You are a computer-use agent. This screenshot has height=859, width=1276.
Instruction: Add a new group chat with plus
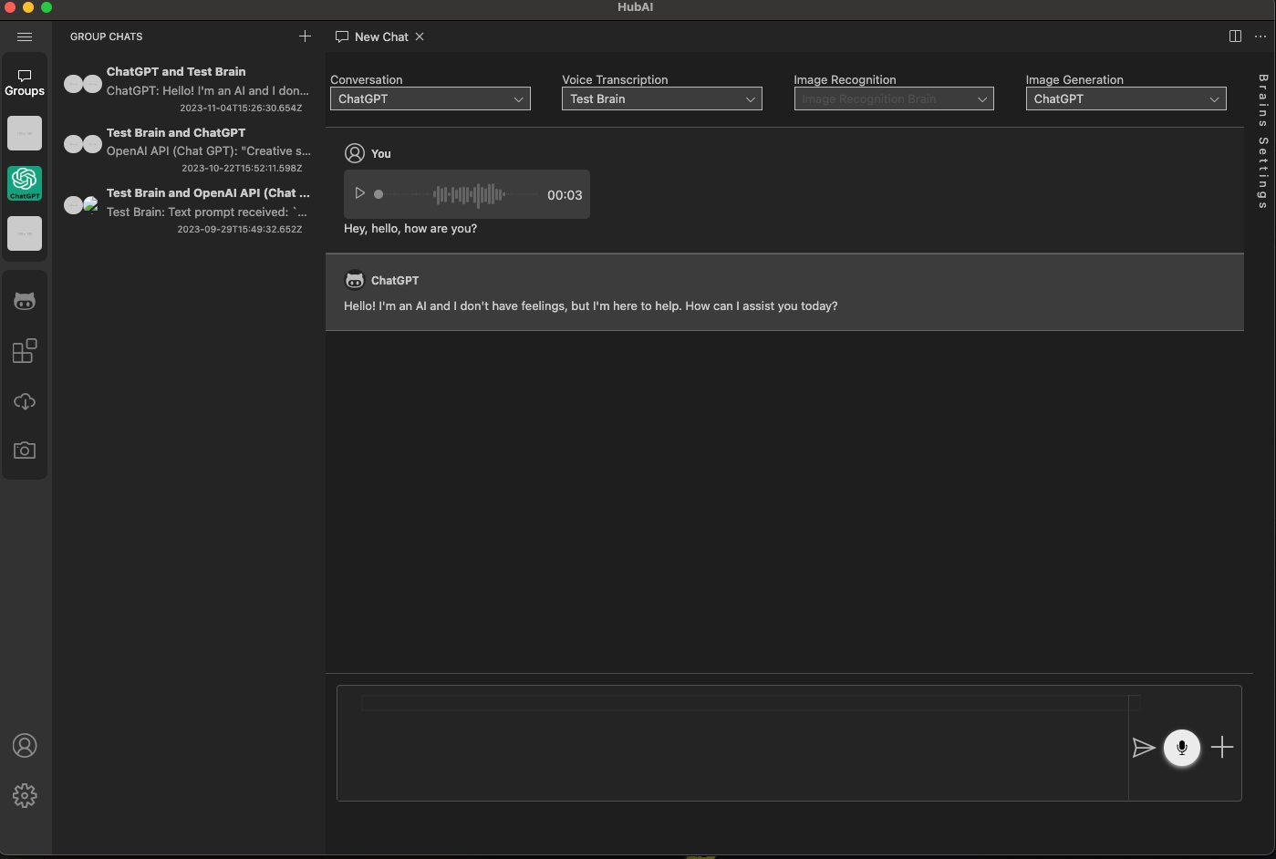[305, 36]
